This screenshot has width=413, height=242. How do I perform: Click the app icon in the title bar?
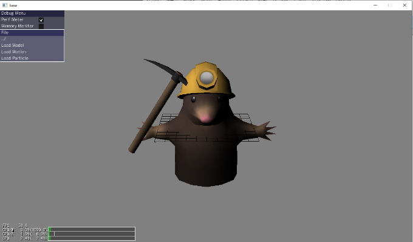click(x=5, y=5)
